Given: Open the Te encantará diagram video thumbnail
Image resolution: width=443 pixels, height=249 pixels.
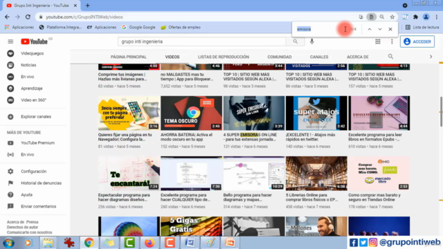Looking at the screenshot, I should 129,174.
